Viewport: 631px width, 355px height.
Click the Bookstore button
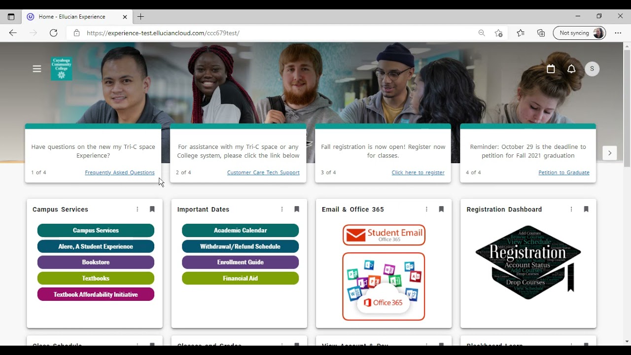tap(96, 262)
